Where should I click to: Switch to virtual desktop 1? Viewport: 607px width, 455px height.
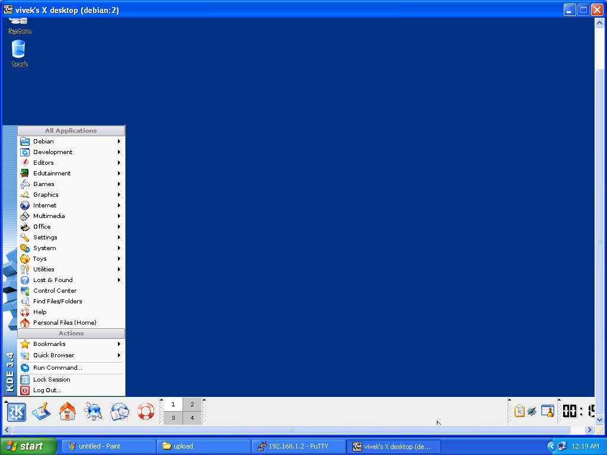[173, 404]
